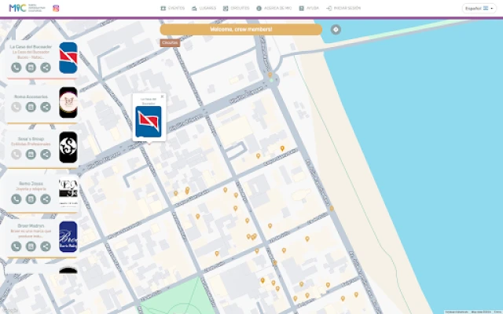503x314 pixels.
Task: Open the Sosa's Group logo thumbnail
Action: 68,147
